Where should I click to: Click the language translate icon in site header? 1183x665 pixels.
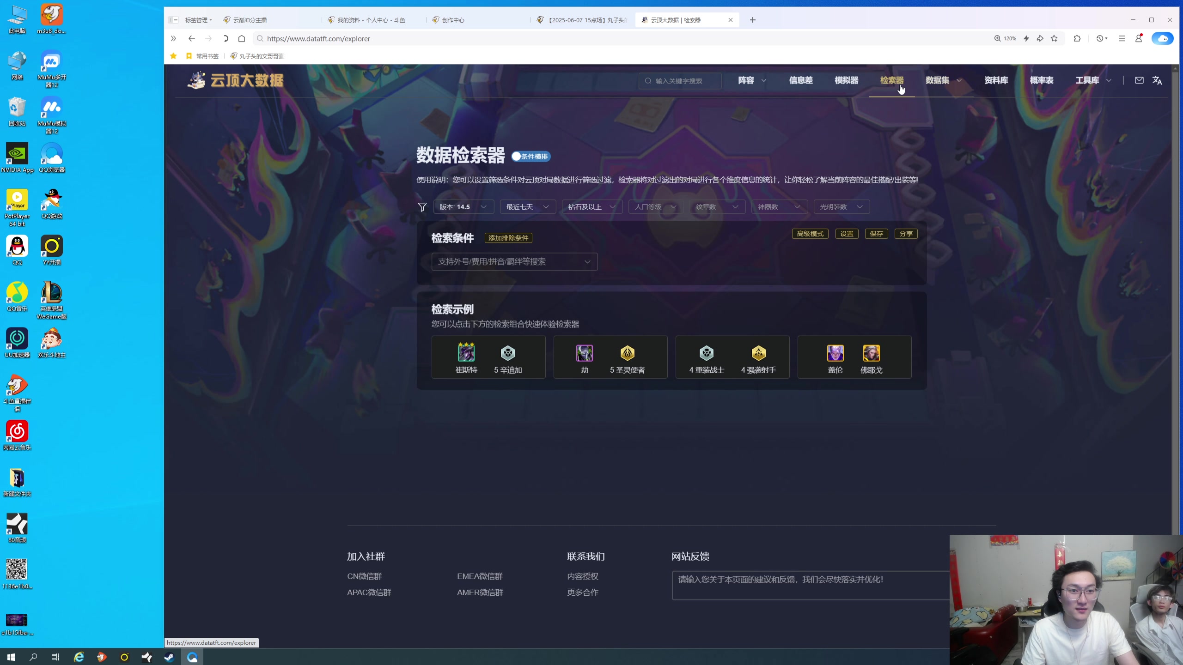pos(1157,80)
